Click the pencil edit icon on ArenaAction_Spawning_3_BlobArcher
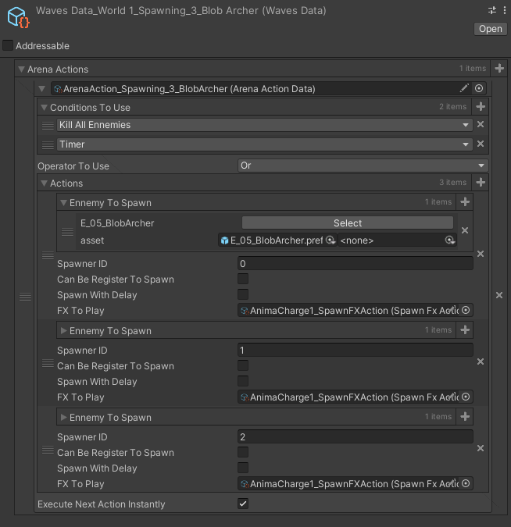511x527 pixels. click(464, 88)
